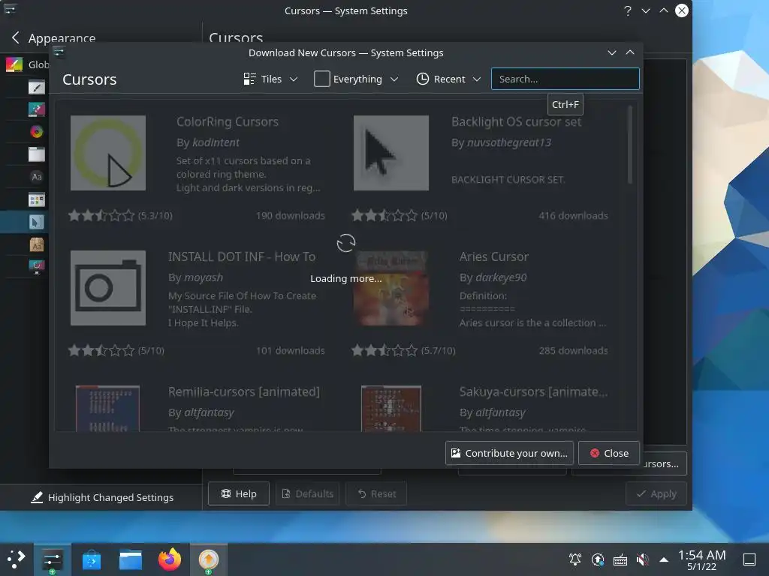
Task: Click ColorRing star rating (5.3/10)
Action: click(121, 215)
